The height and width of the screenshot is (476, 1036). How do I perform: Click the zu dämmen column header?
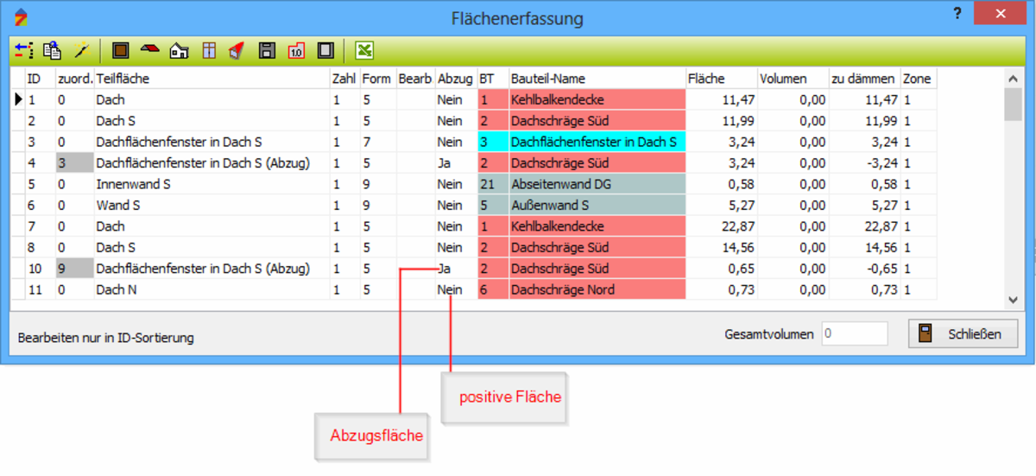pos(864,79)
